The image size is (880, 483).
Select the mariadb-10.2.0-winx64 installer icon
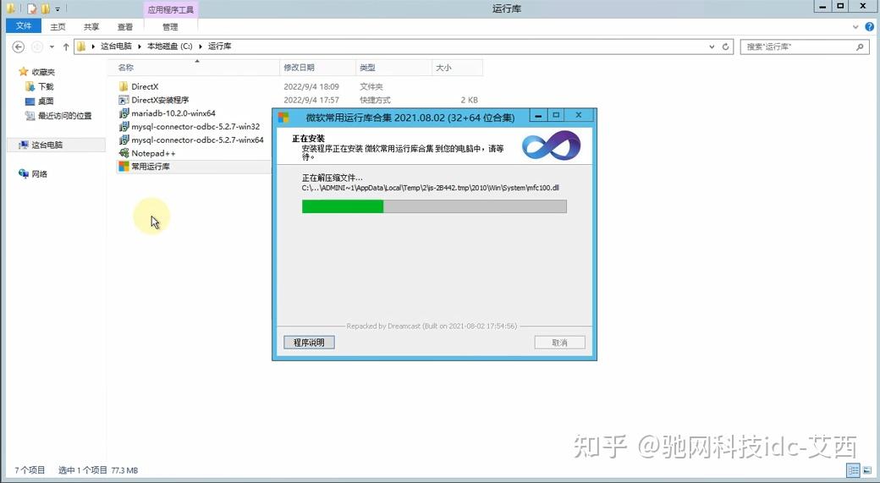[x=124, y=113]
